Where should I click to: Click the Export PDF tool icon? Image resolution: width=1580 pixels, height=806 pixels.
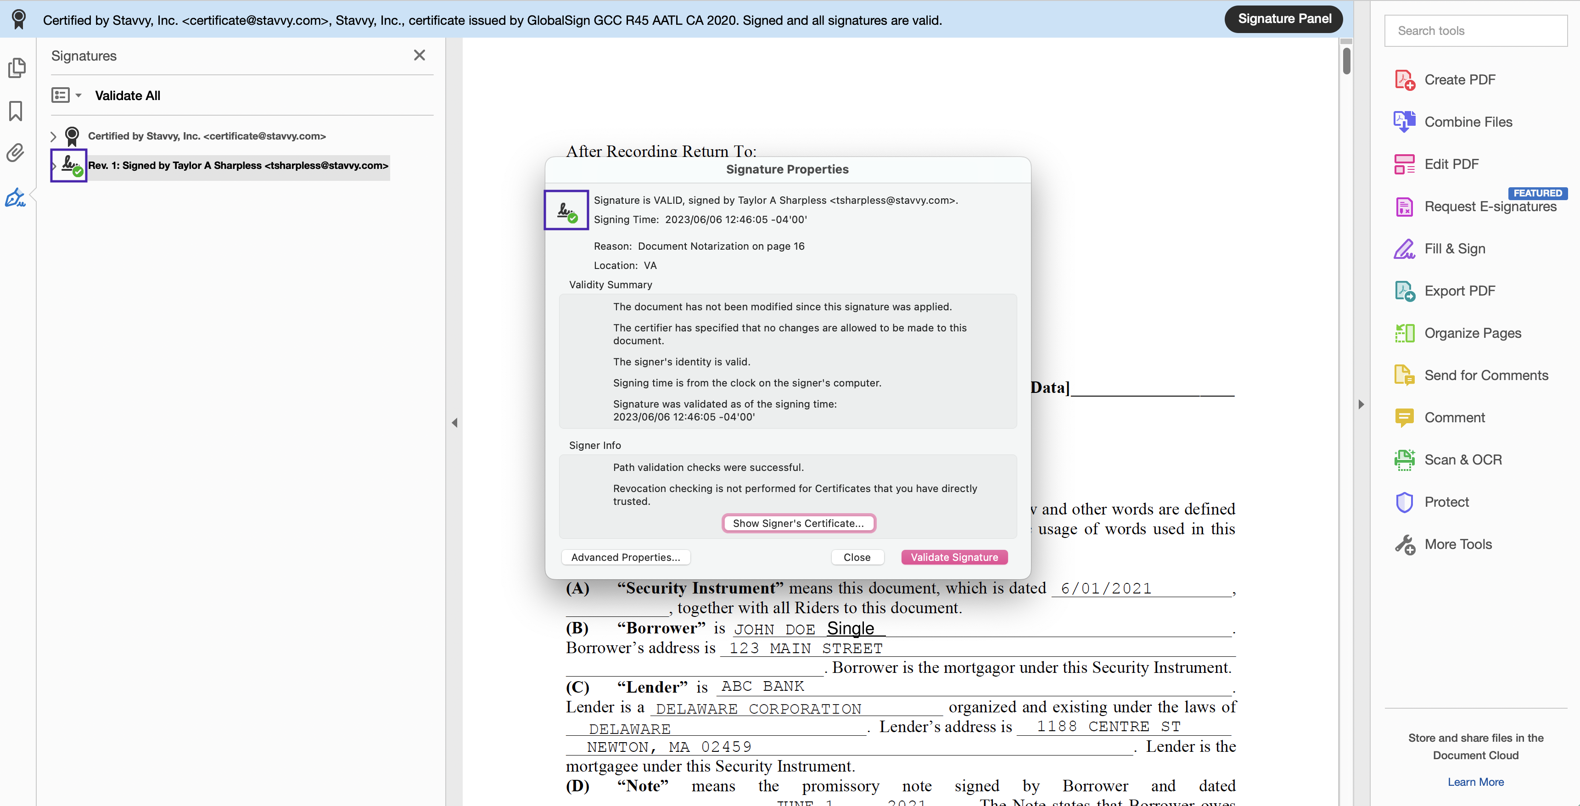pyautogui.click(x=1405, y=291)
